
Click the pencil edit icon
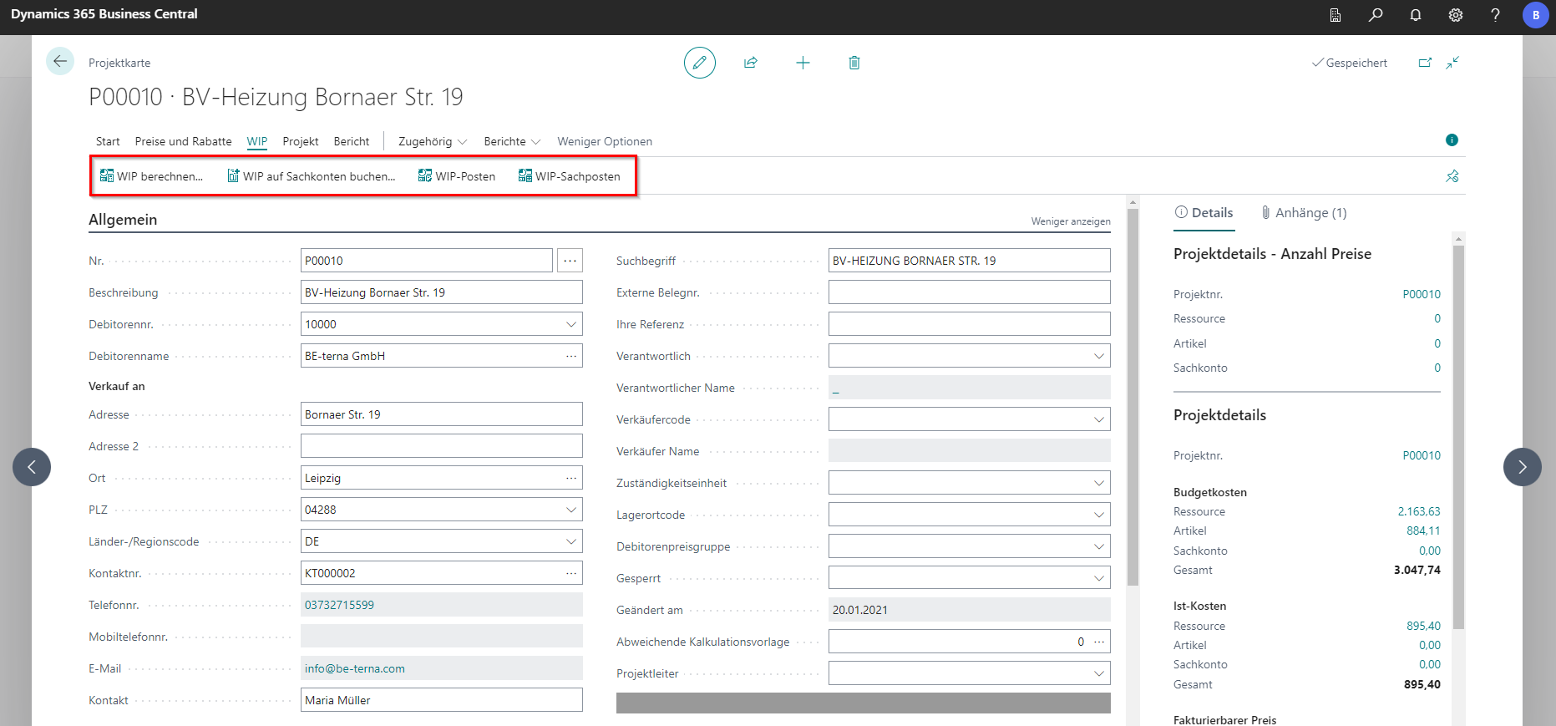click(699, 63)
